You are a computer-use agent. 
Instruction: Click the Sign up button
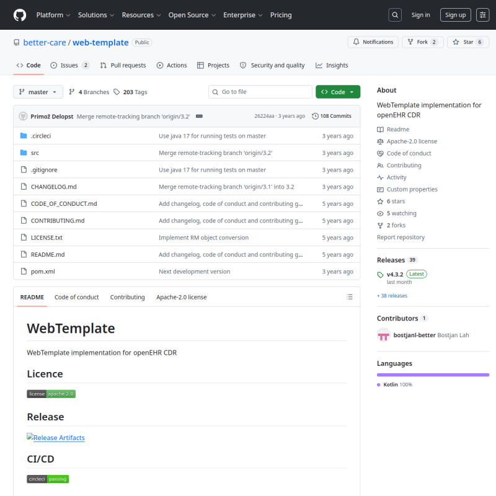coord(456,15)
